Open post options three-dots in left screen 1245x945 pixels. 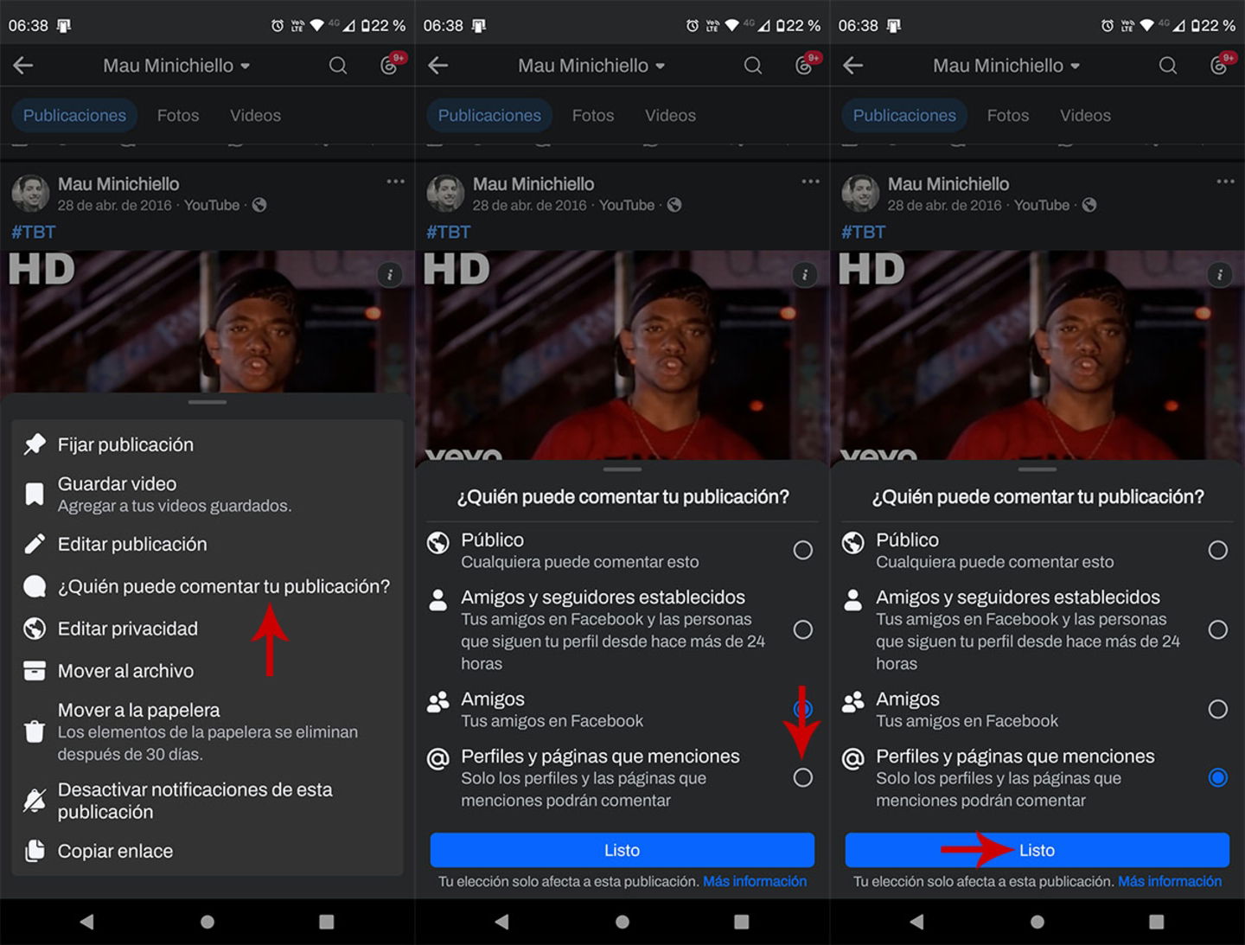(396, 181)
